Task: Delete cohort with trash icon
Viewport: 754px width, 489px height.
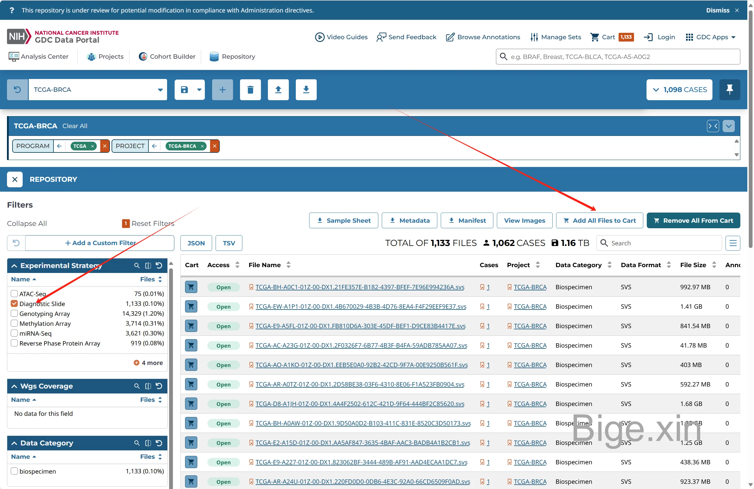Action: [250, 90]
